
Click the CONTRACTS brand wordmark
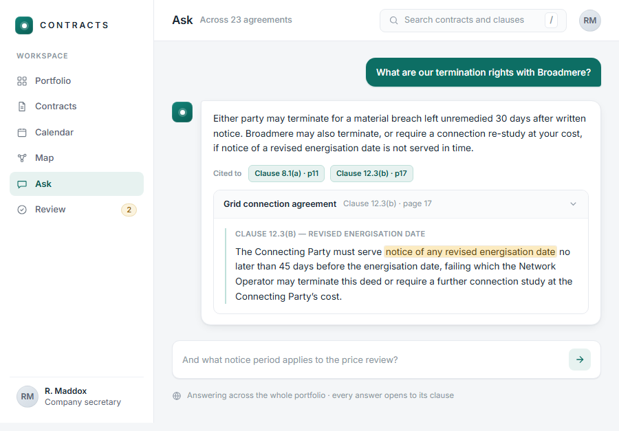[x=74, y=25]
